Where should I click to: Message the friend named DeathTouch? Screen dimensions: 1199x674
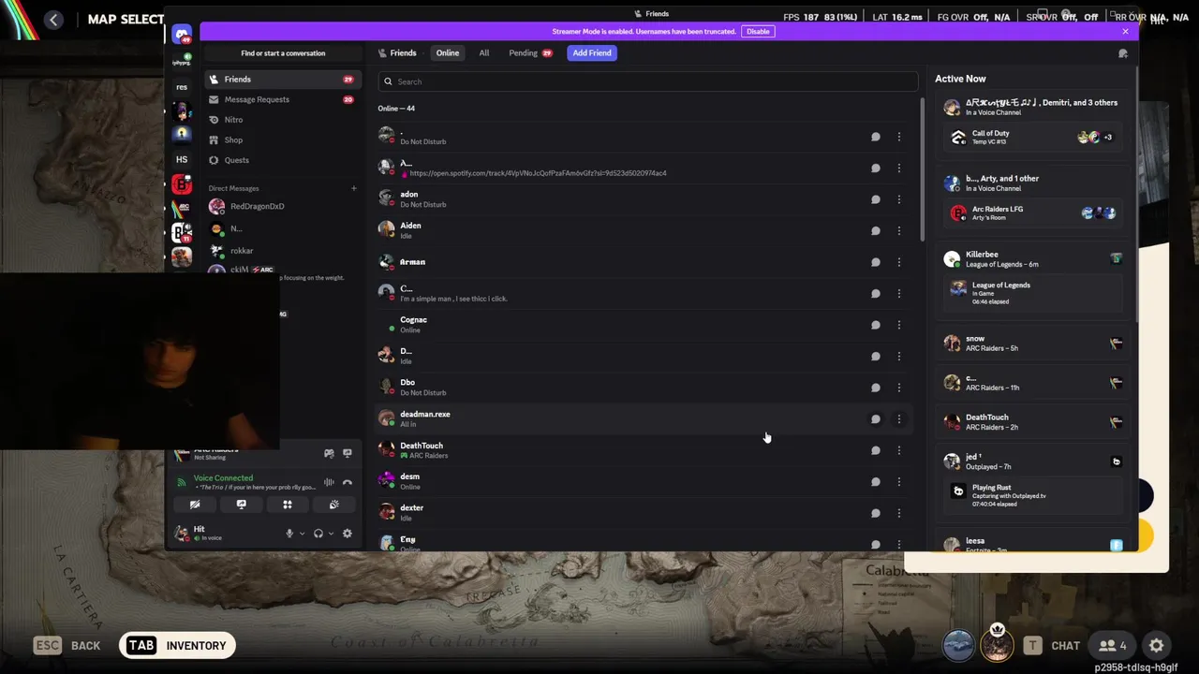tap(876, 450)
